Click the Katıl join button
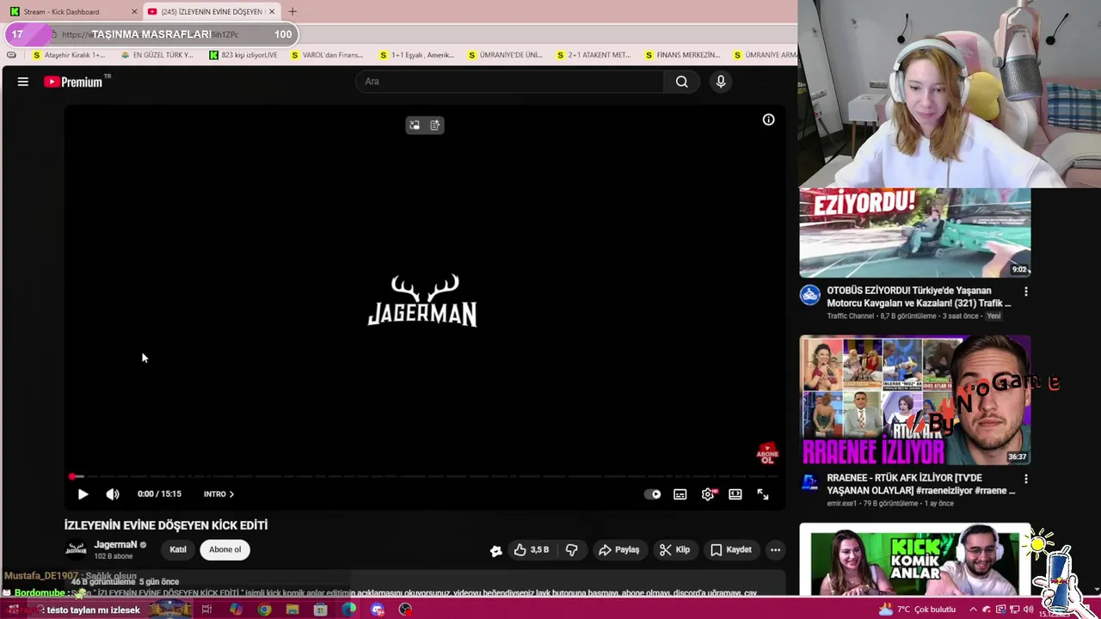This screenshot has height=619, width=1101. tap(178, 550)
